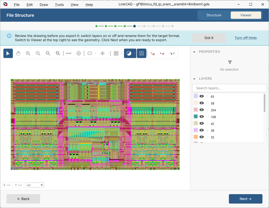
Task: Switch to the Structure tab
Action: pos(214,15)
